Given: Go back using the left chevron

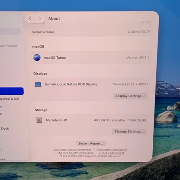Looking at the screenshot, I should pos(30,18).
